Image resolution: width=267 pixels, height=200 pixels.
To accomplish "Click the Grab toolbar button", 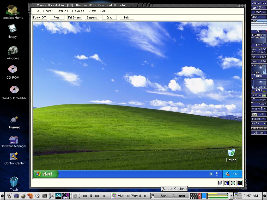I will (109, 17).
